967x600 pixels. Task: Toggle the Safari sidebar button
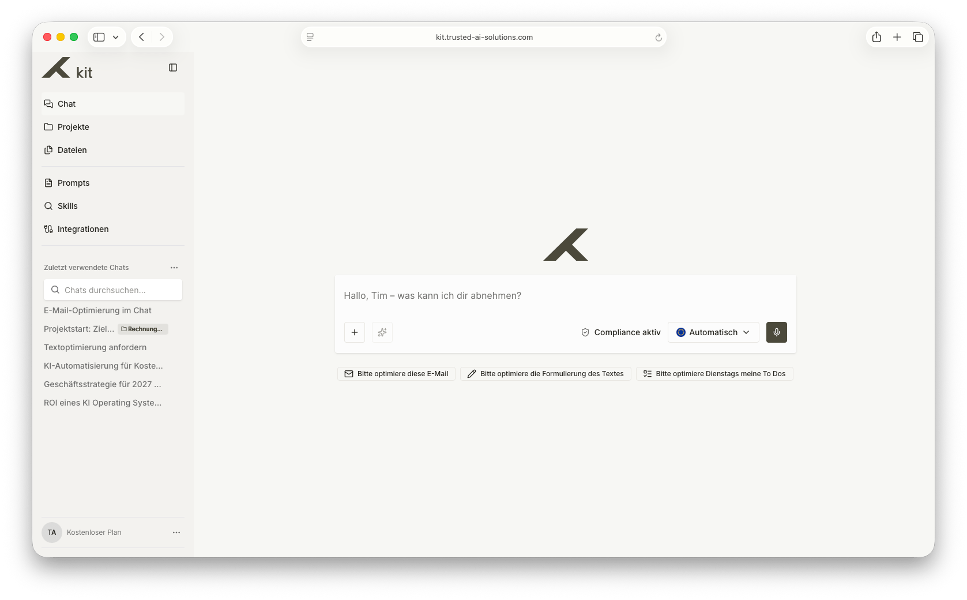click(99, 37)
